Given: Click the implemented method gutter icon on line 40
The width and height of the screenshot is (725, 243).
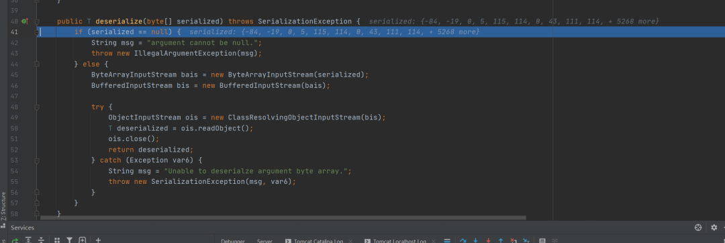Looking at the screenshot, I should click(x=24, y=21).
